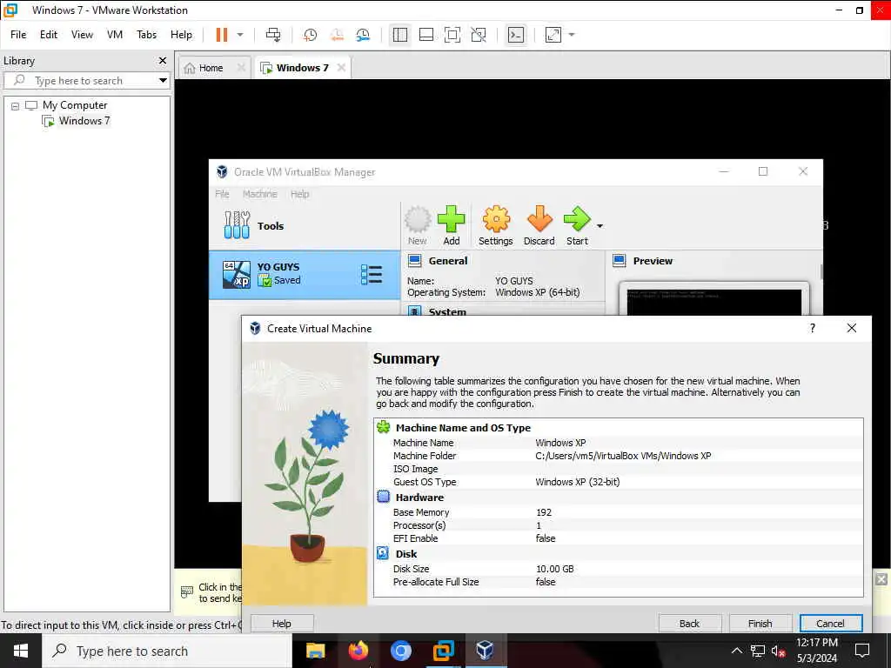The image size is (891, 668).
Task: Click Help in Create Virtual Machine dialog
Action: [282, 623]
